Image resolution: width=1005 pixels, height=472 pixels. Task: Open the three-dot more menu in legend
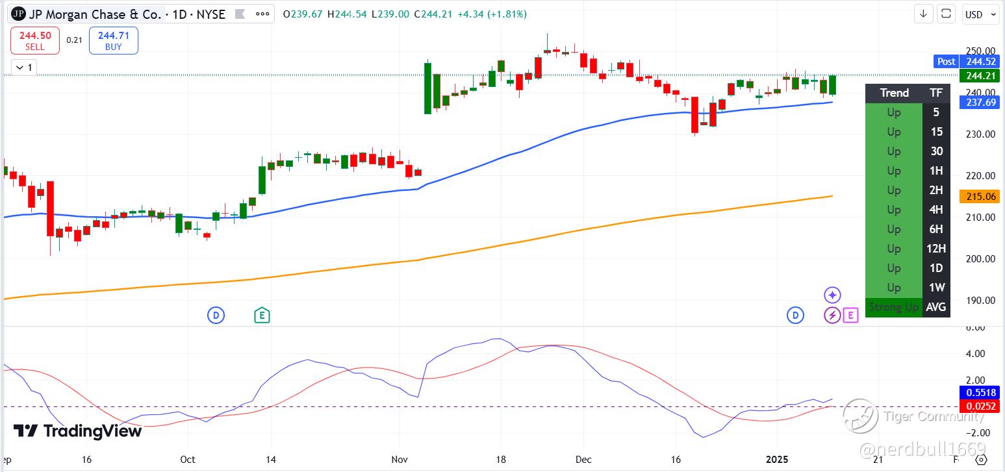(x=262, y=14)
